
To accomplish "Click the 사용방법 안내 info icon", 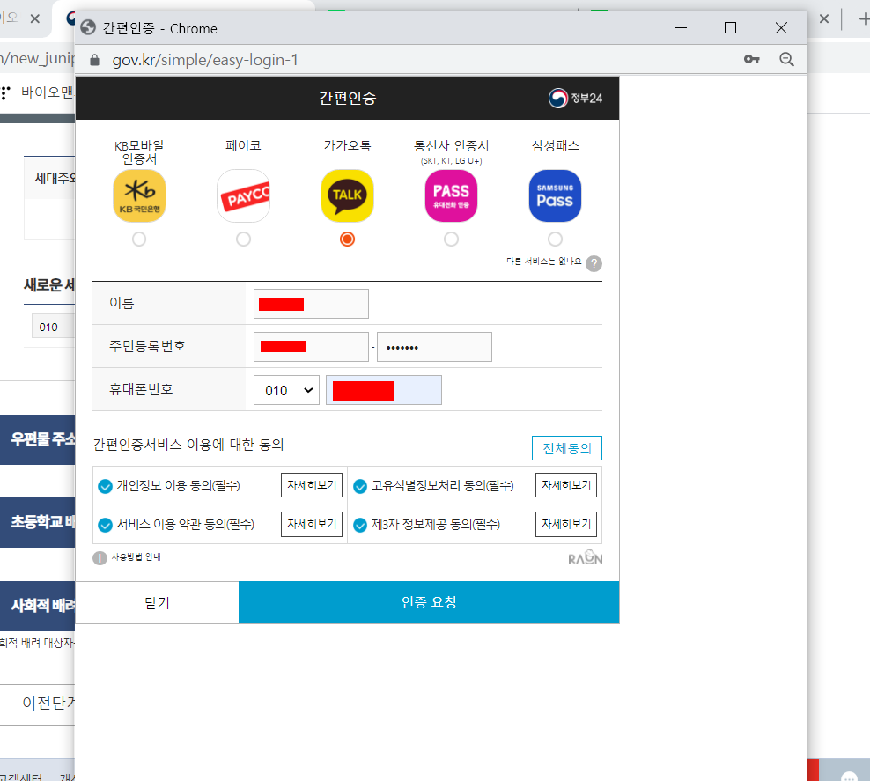I will [x=100, y=558].
